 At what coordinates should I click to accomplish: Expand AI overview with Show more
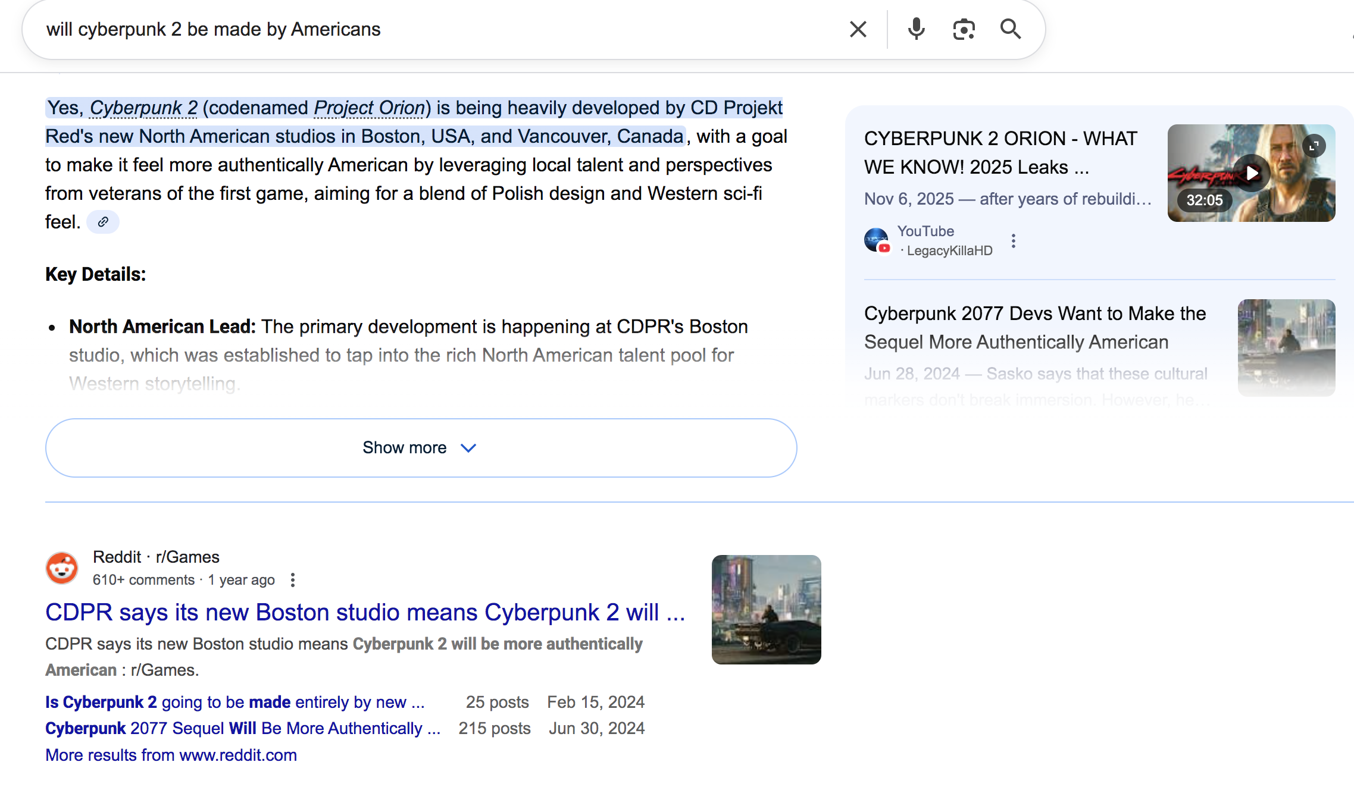point(405,448)
